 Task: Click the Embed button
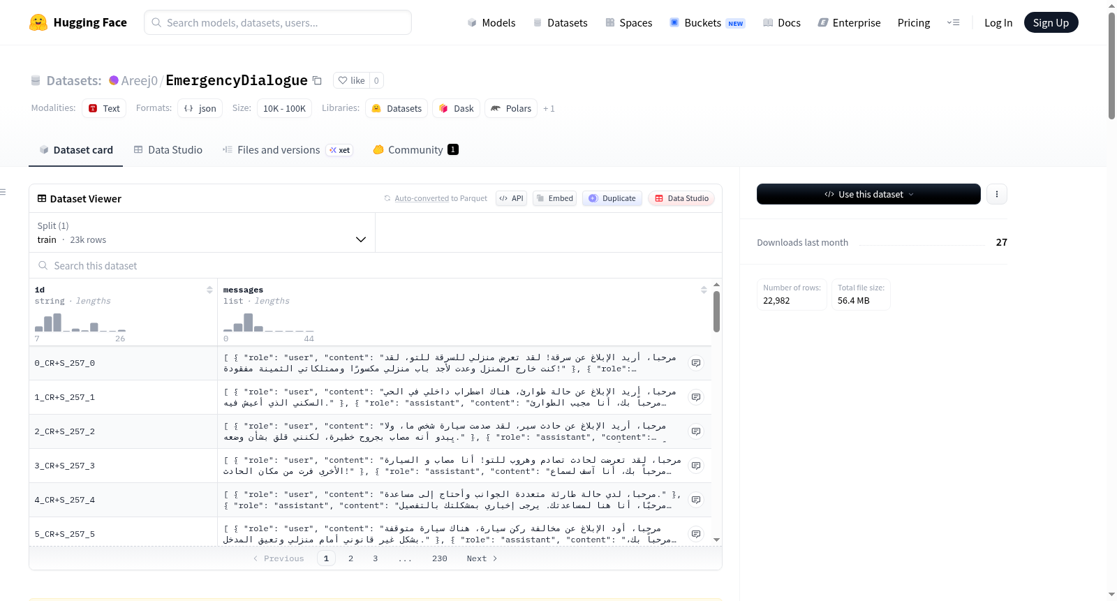[x=555, y=198]
